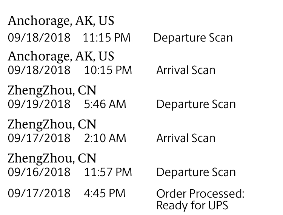
Task: Click the 11:15 PM time entry
Action: (106, 38)
